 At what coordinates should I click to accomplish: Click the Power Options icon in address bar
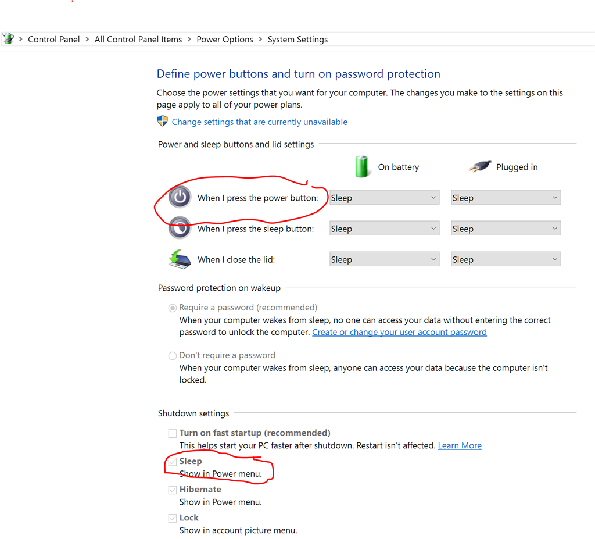point(8,39)
